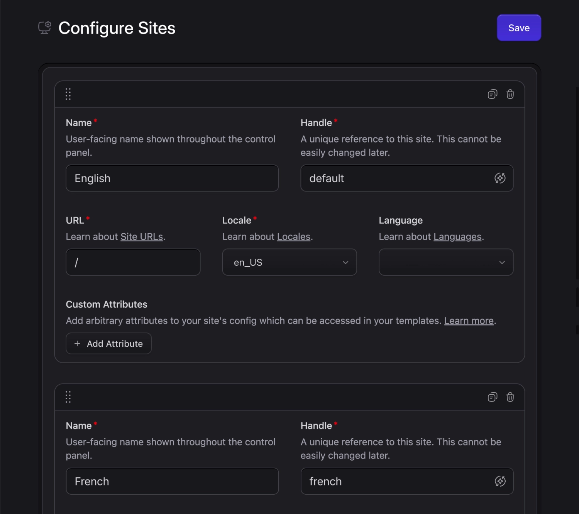The image size is (579, 514).
Task: Delete the French site entry
Action: pos(510,397)
